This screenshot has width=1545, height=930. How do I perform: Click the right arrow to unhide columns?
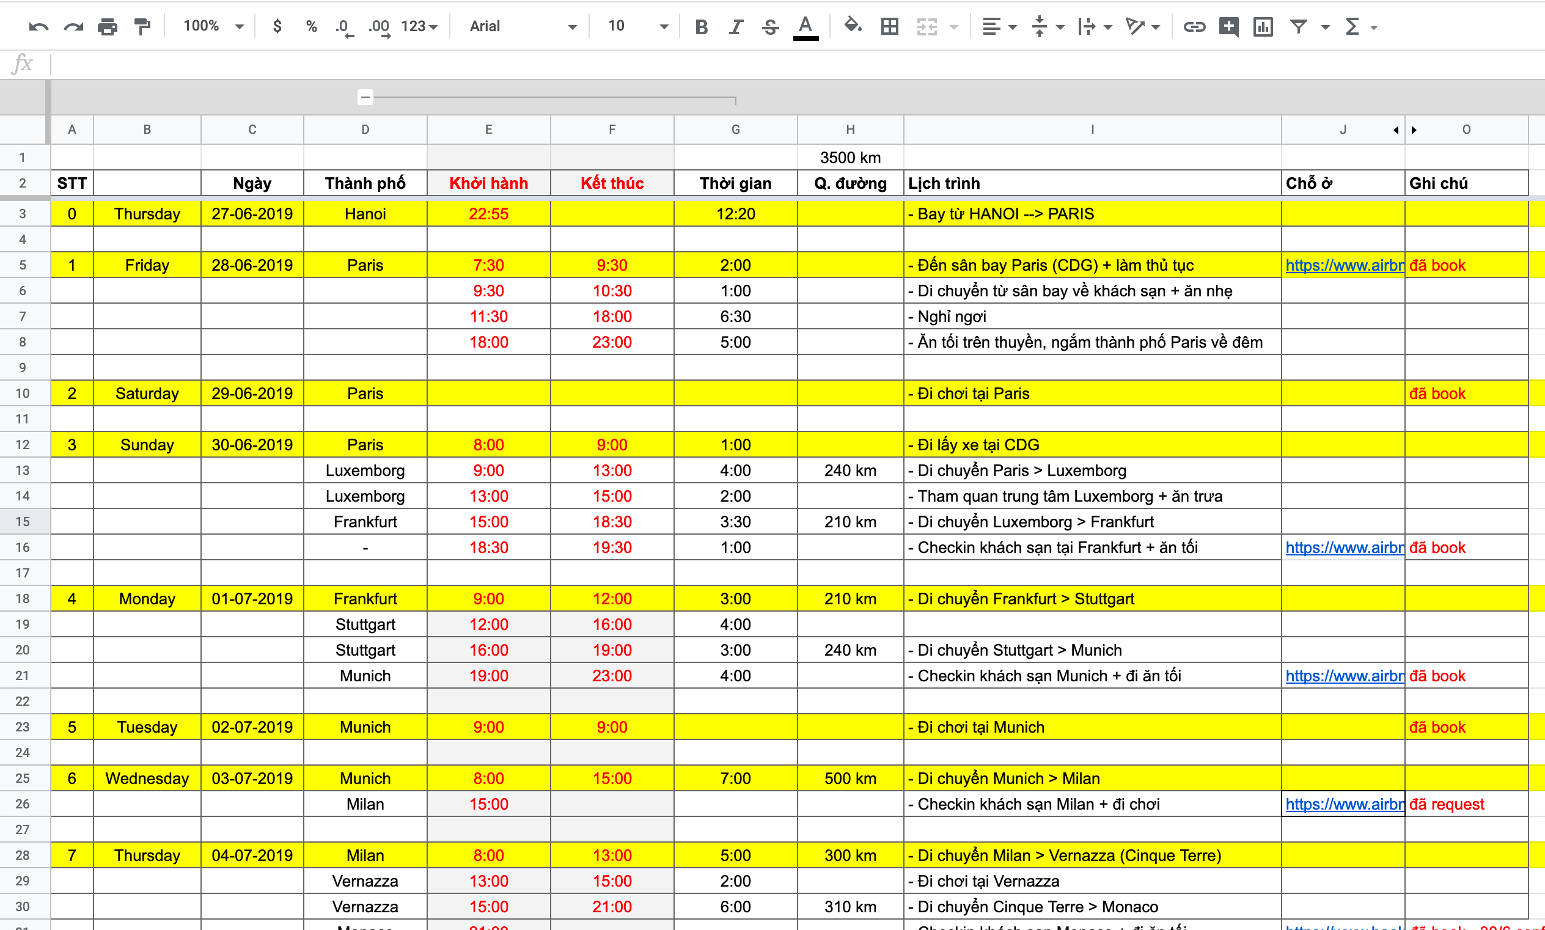click(1414, 130)
